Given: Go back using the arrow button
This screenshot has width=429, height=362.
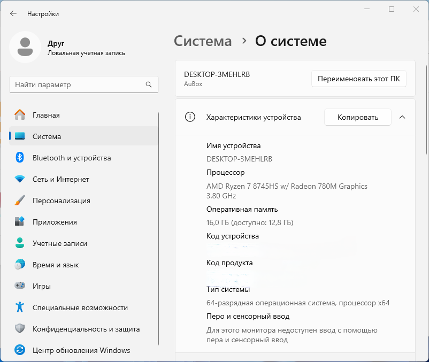Looking at the screenshot, I should 13,13.
